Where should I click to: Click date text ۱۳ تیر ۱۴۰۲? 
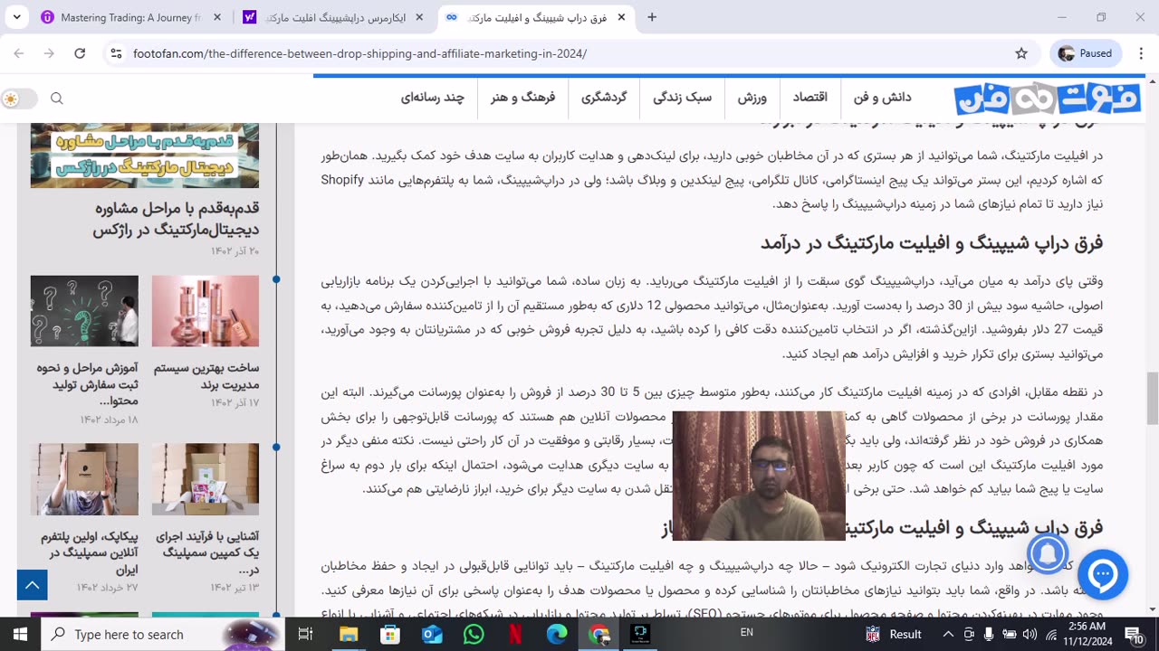click(x=235, y=587)
